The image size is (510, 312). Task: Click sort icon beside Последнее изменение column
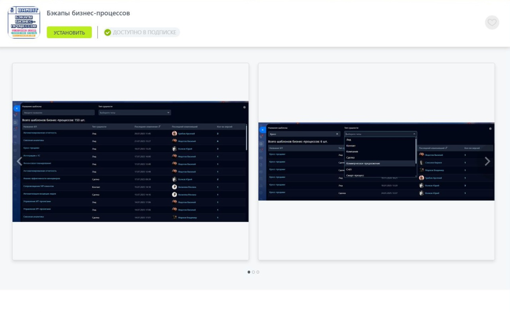pos(159,127)
